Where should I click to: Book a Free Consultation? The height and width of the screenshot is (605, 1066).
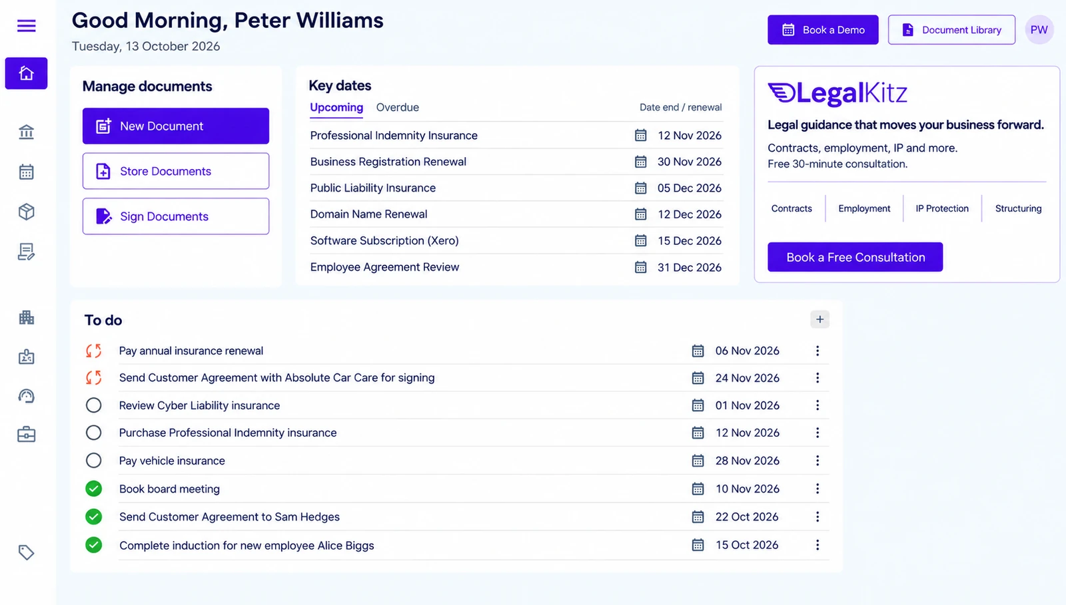pos(855,257)
